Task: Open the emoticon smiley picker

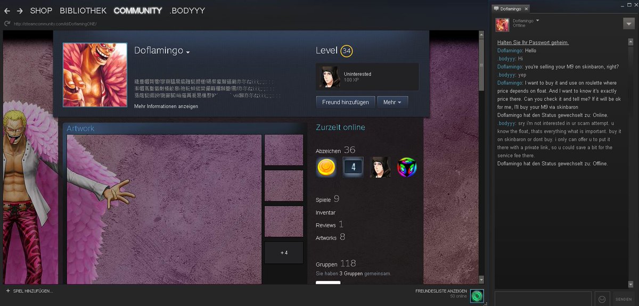Action: (602, 299)
